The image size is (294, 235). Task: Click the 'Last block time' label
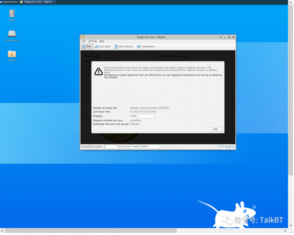(101, 112)
